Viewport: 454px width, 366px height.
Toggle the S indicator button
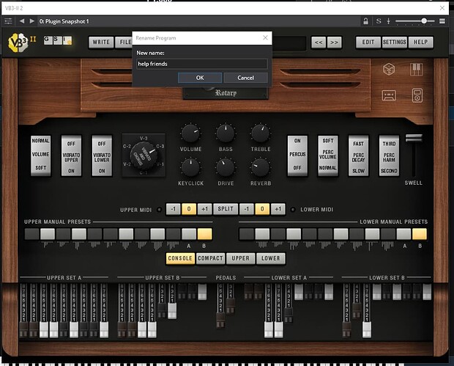pos(57,40)
